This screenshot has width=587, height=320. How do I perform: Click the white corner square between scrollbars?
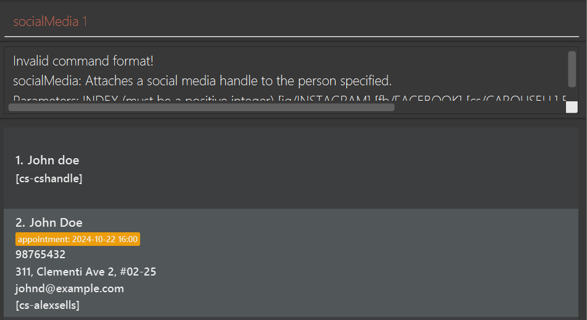[572, 107]
